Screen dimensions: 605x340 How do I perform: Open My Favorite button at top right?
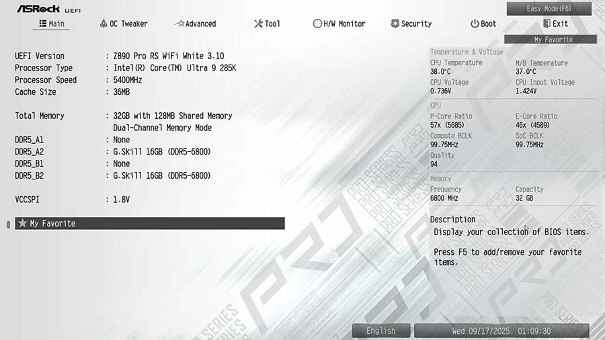pos(553,40)
